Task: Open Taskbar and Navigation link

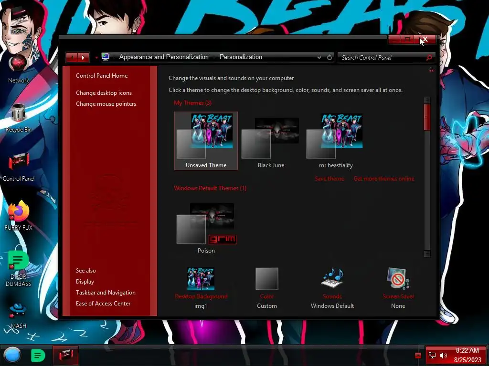Action: (x=106, y=293)
